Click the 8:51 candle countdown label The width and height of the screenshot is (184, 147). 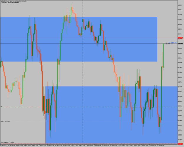pos(167,44)
